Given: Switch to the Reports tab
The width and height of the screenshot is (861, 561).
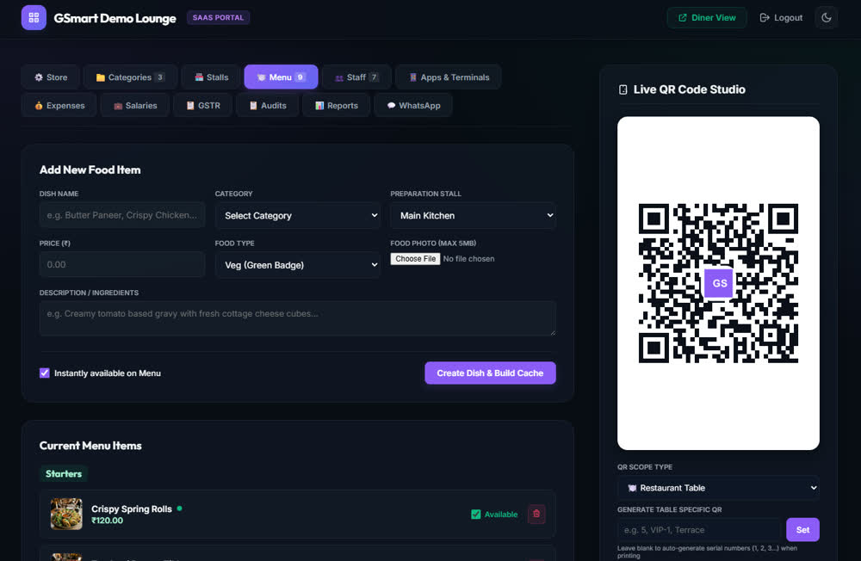Looking at the screenshot, I should [x=336, y=105].
